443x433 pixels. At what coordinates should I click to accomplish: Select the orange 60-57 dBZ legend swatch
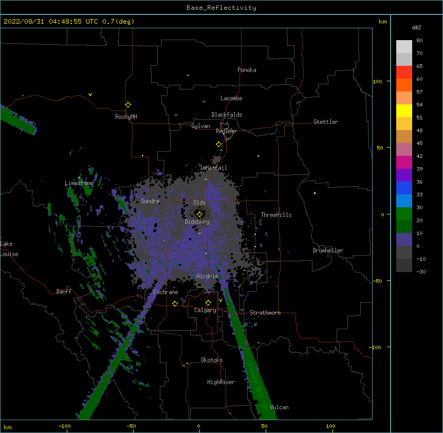coord(404,85)
